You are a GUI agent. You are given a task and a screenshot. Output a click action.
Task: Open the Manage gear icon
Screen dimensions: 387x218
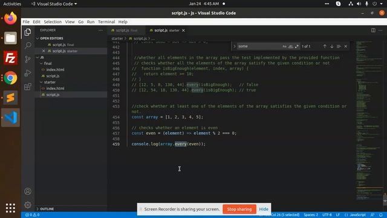point(28,205)
